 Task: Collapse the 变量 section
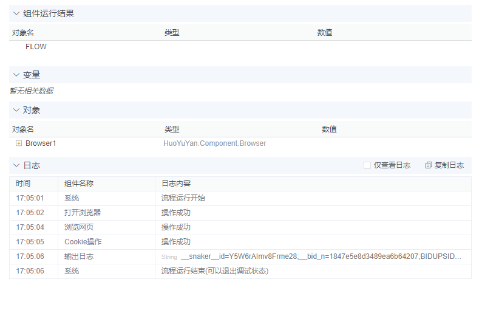[16, 75]
